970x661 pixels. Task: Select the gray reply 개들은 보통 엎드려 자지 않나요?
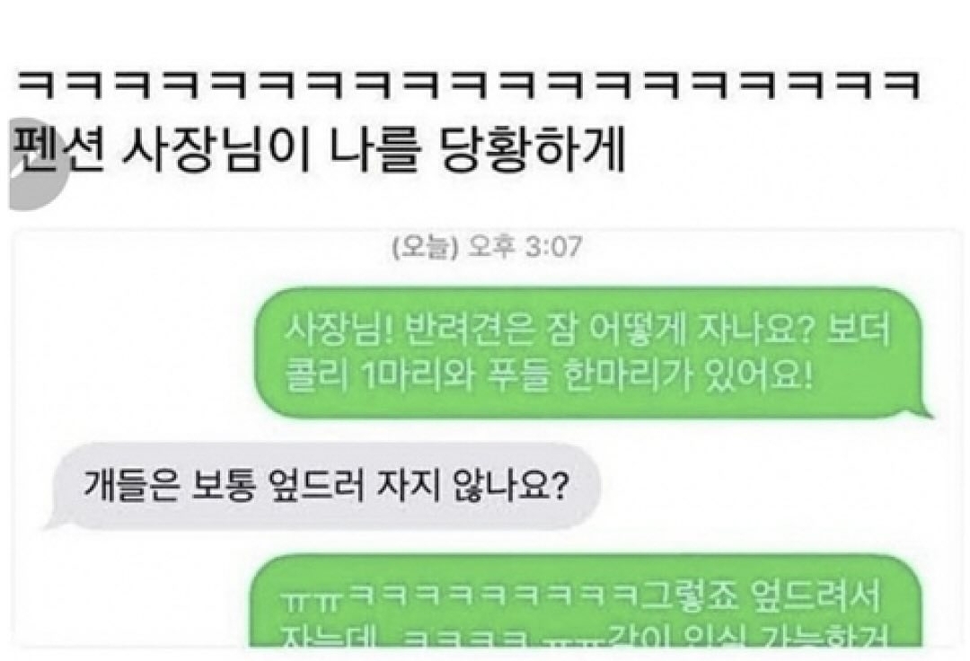tap(323, 487)
